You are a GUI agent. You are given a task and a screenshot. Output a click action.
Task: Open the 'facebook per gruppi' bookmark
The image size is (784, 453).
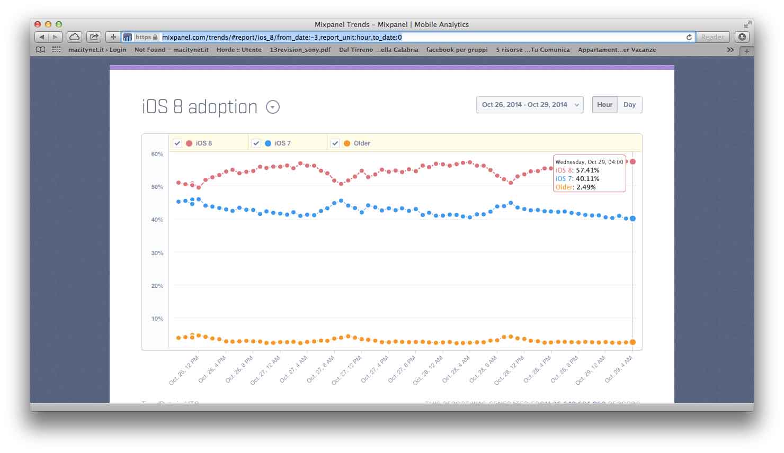457,50
